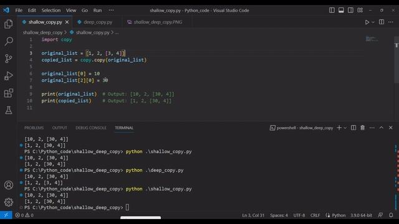The width and height of the screenshot is (399, 224).
Task: Close the shallow_copy.py tab
Action: tap(67, 22)
